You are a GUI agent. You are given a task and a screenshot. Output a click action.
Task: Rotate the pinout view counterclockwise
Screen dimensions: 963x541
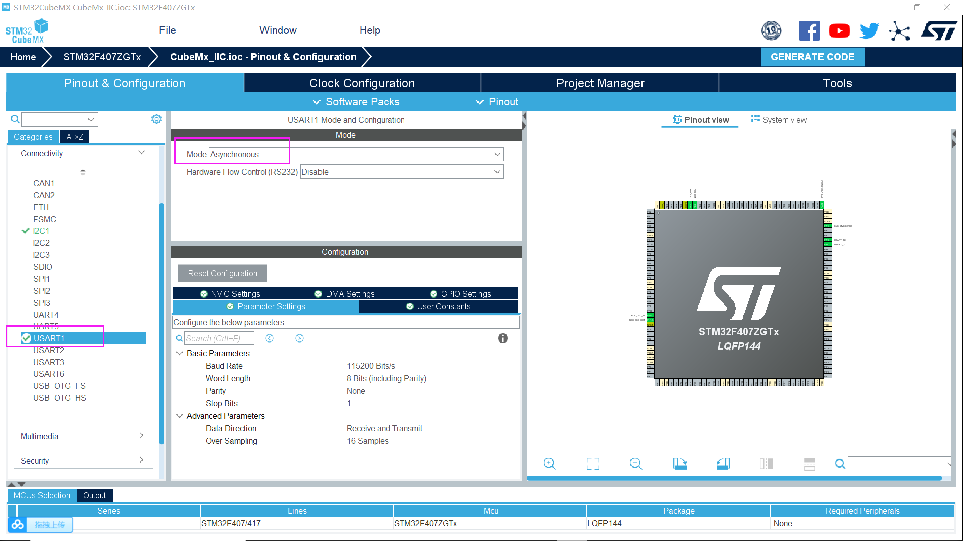723,464
